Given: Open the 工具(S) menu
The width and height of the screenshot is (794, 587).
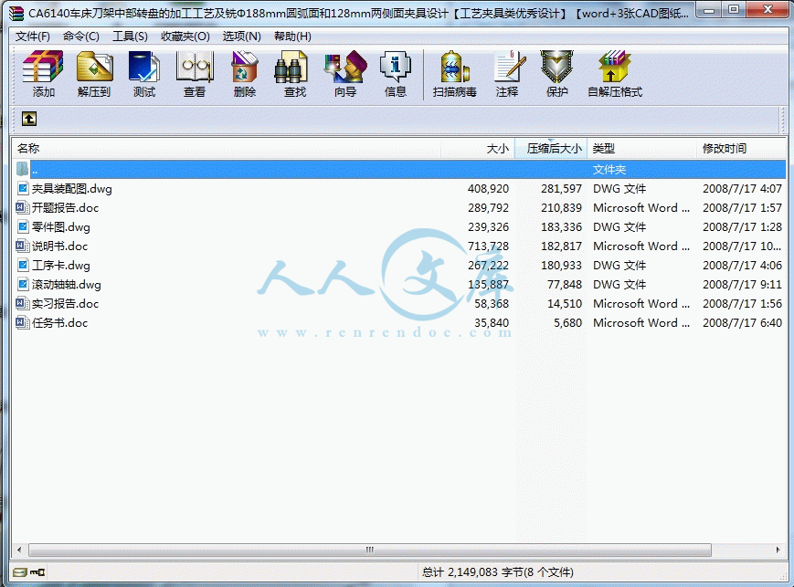Looking at the screenshot, I should (130, 37).
